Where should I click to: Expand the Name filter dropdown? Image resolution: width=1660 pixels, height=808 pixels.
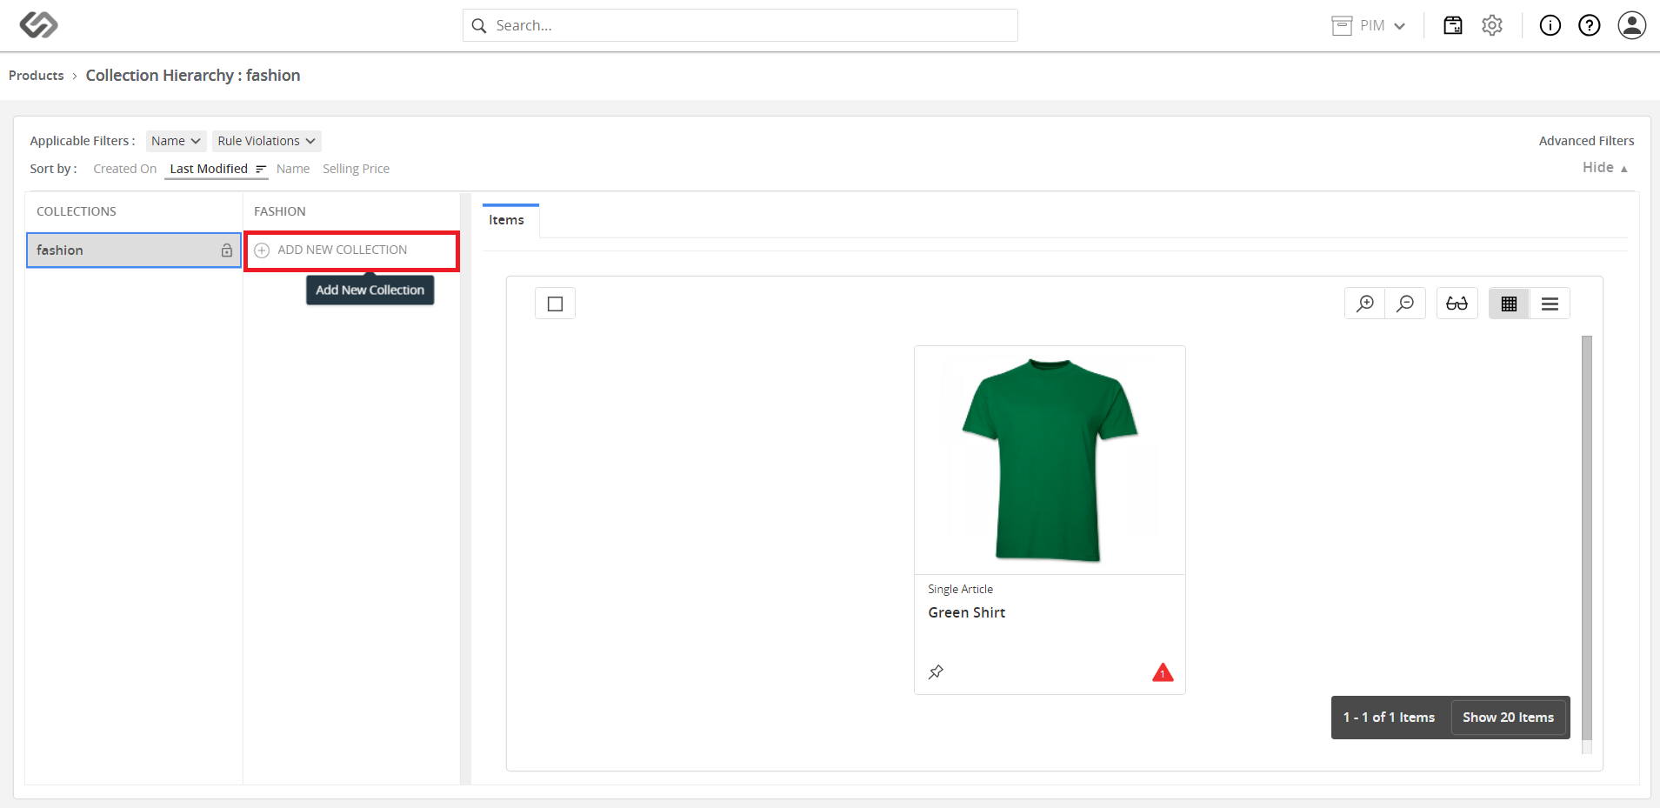click(x=176, y=141)
